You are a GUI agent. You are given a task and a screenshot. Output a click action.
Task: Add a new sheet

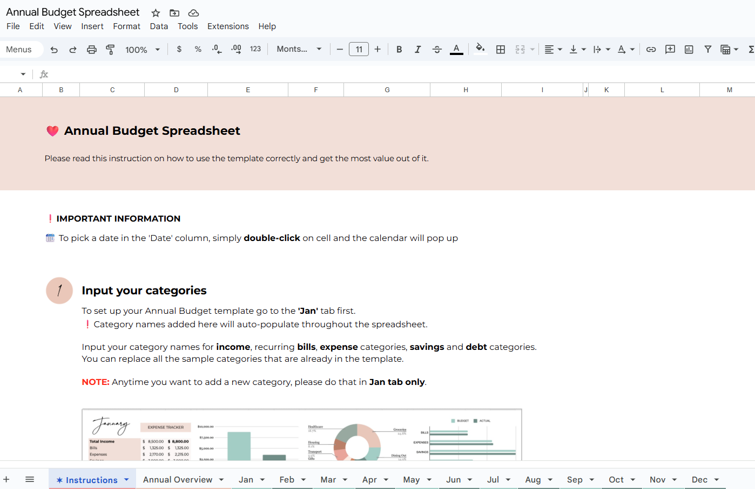click(6, 479)
